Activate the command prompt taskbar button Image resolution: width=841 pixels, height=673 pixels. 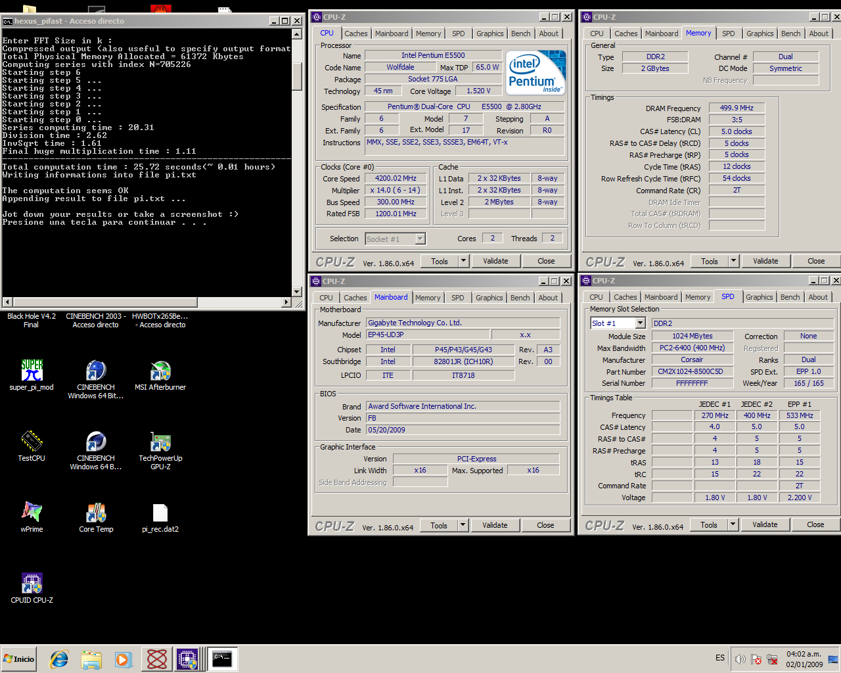(222, 659)
